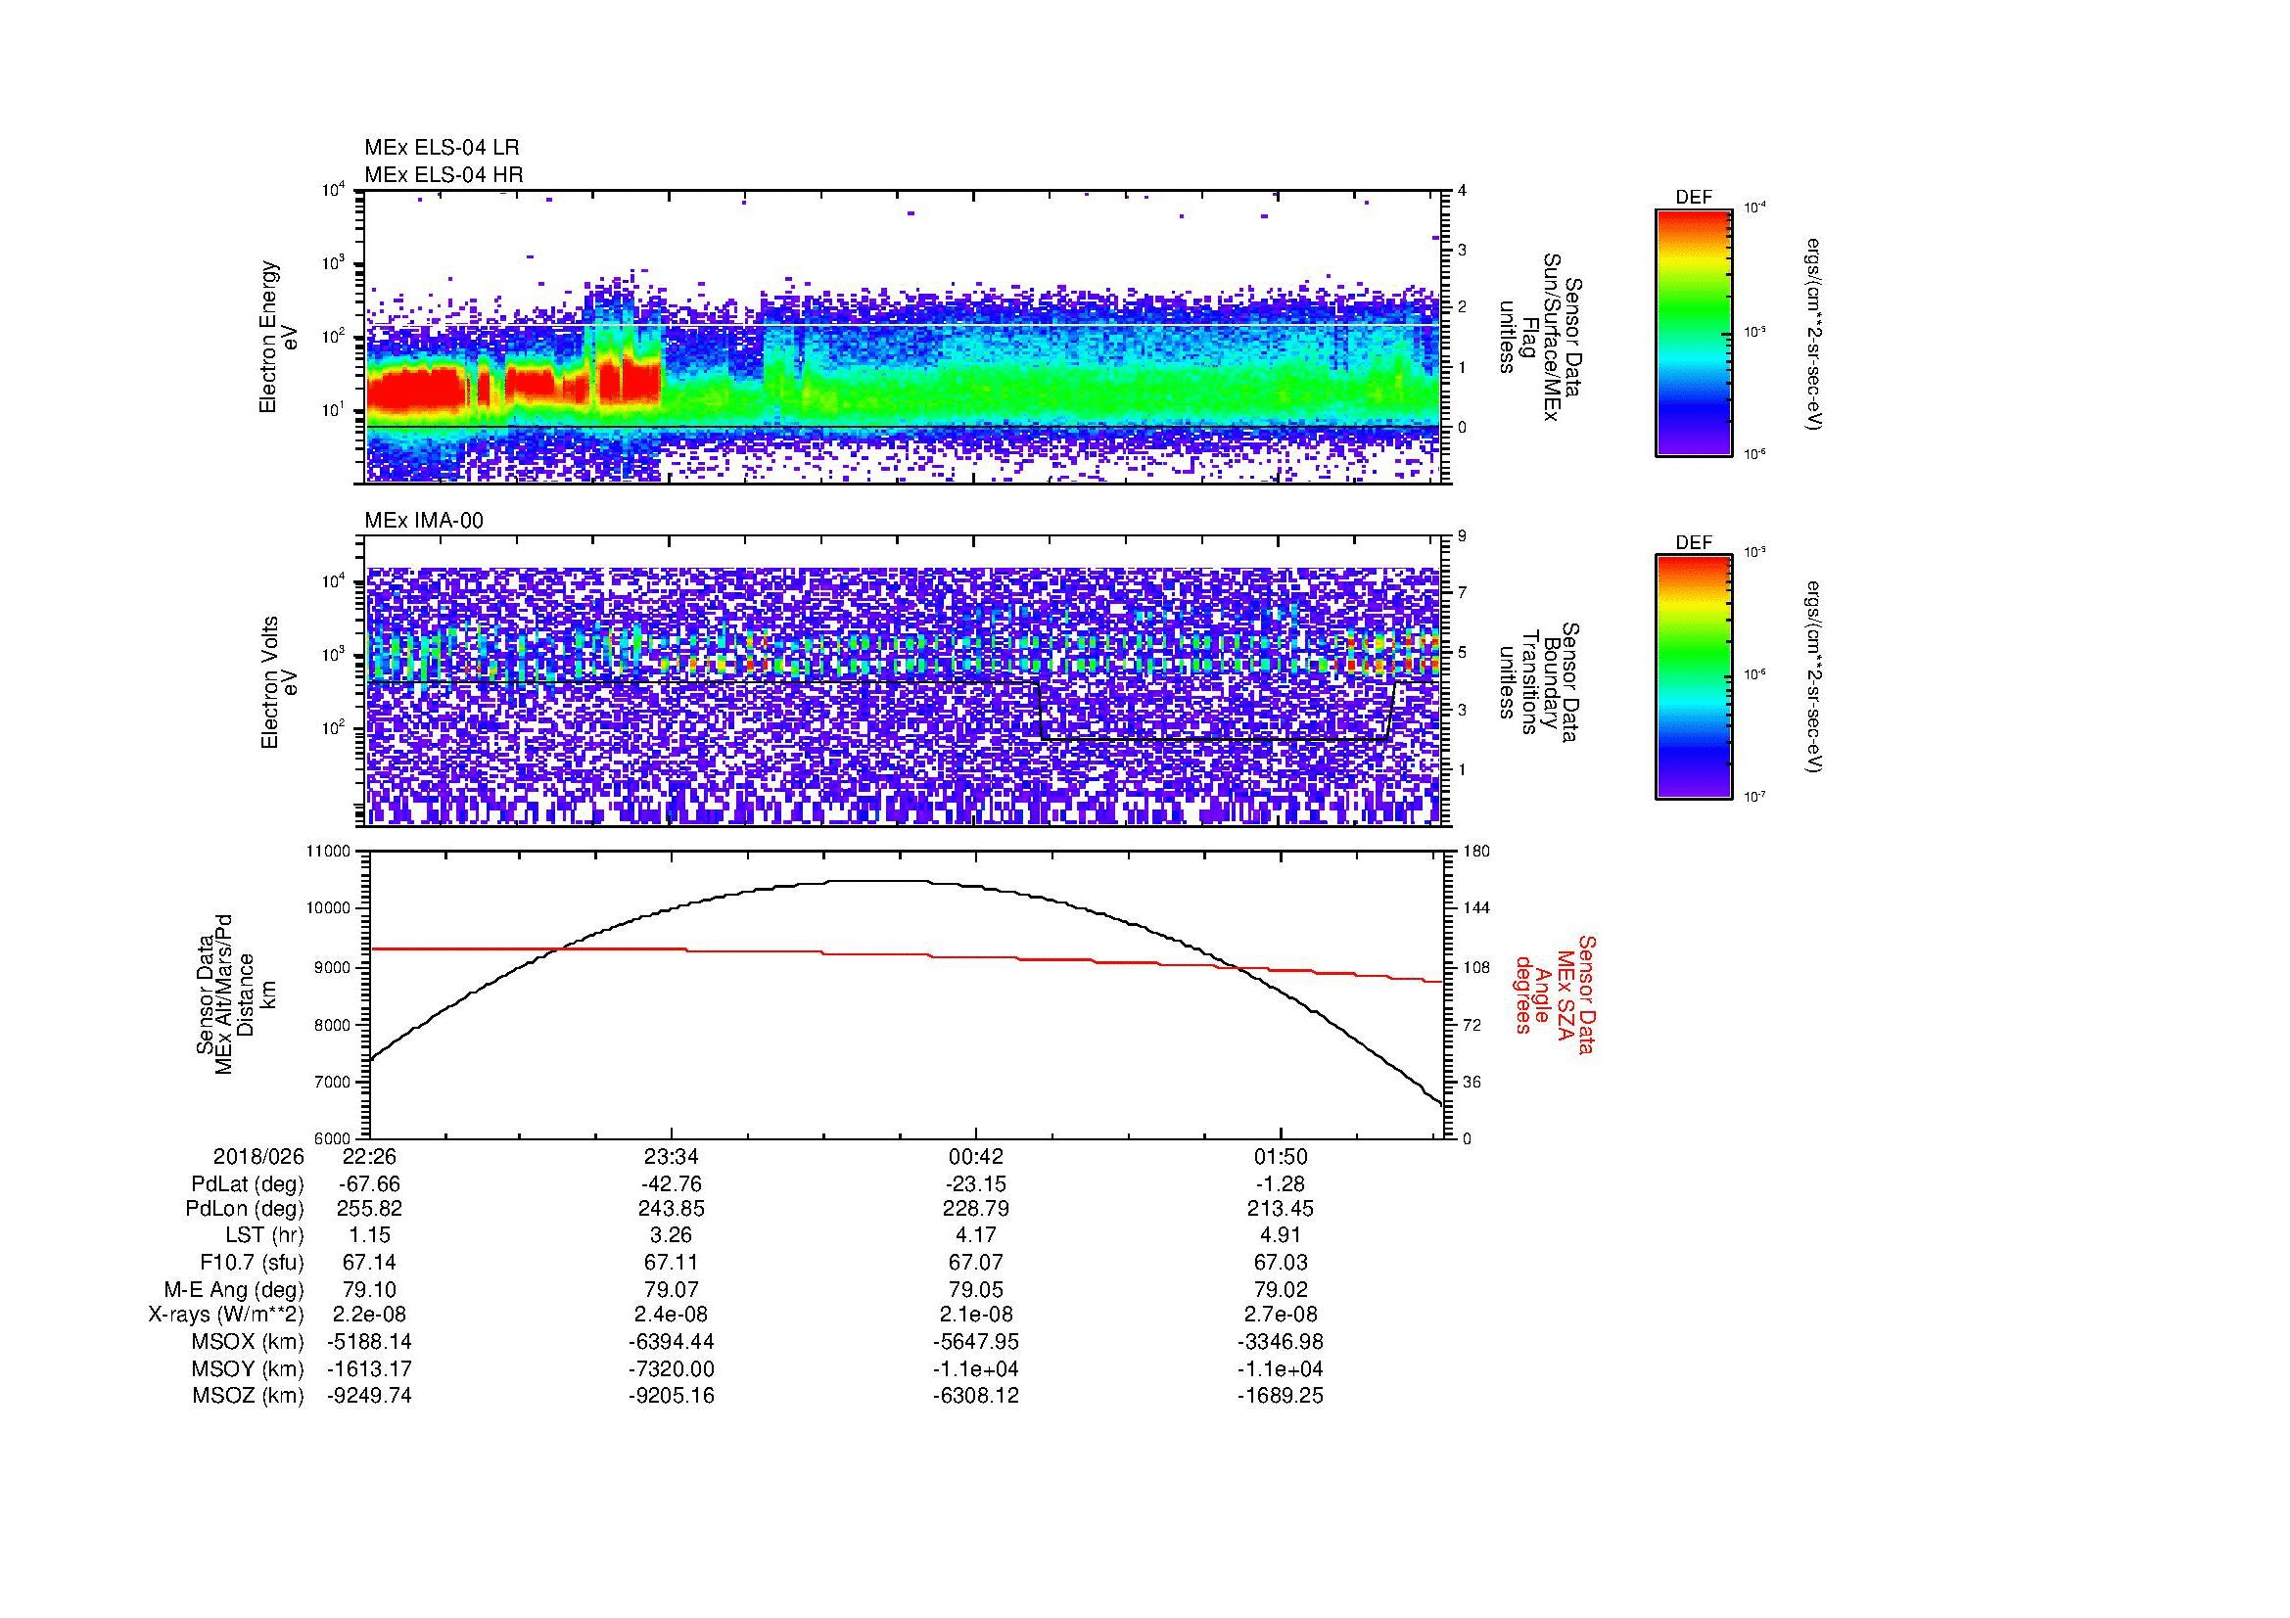Click the MSOX value -3346.98
Viewport: 2290px width, 1618px height.
pos(1280,1342)
